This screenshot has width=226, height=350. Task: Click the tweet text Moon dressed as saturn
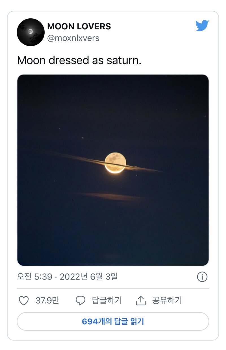click(79, 60)
